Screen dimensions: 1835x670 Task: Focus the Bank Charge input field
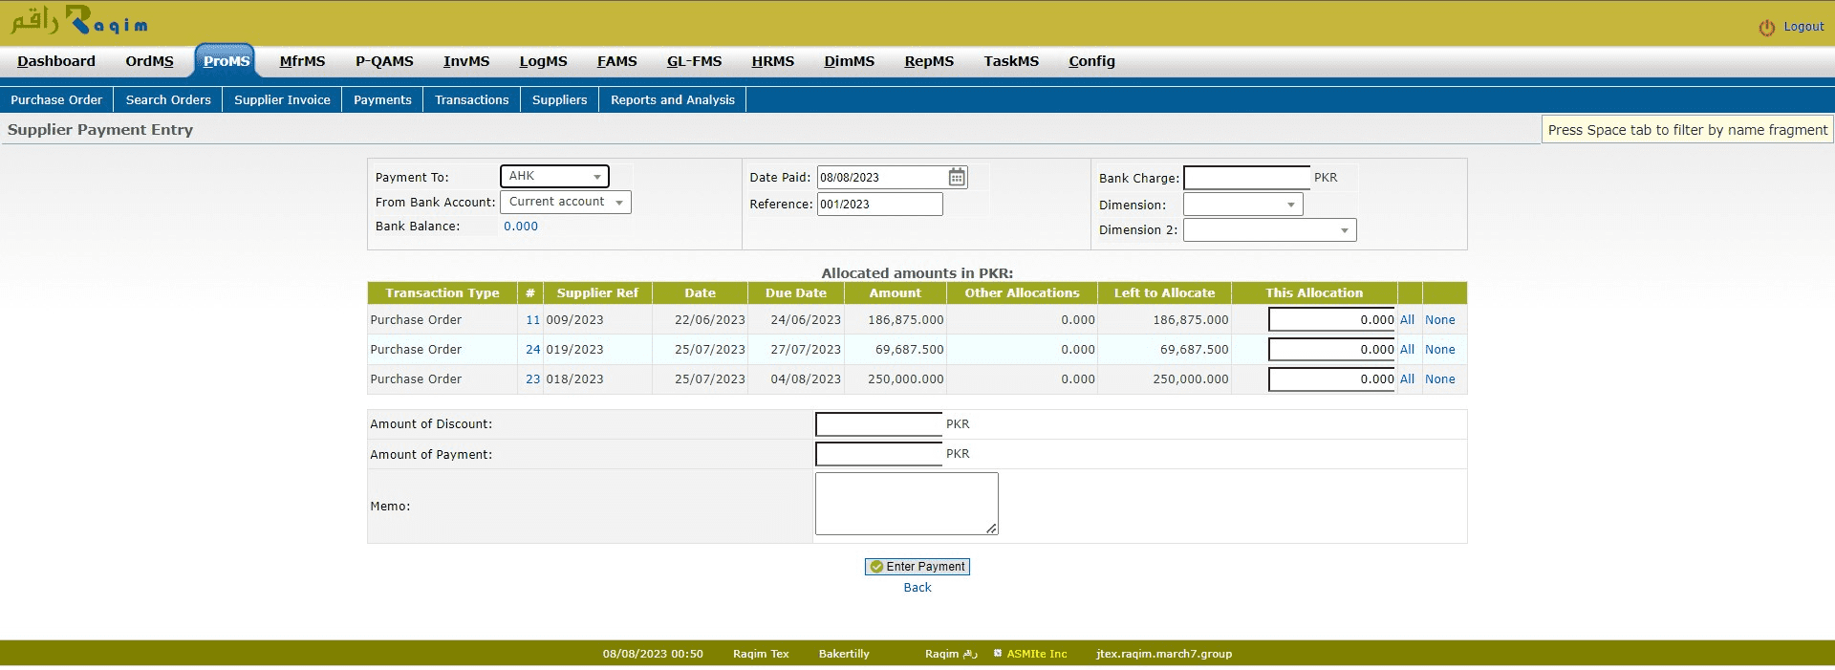pos(1246,179)
